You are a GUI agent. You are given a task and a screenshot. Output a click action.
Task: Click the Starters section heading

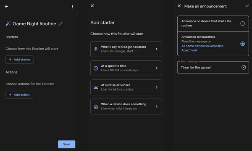[12, 37]
